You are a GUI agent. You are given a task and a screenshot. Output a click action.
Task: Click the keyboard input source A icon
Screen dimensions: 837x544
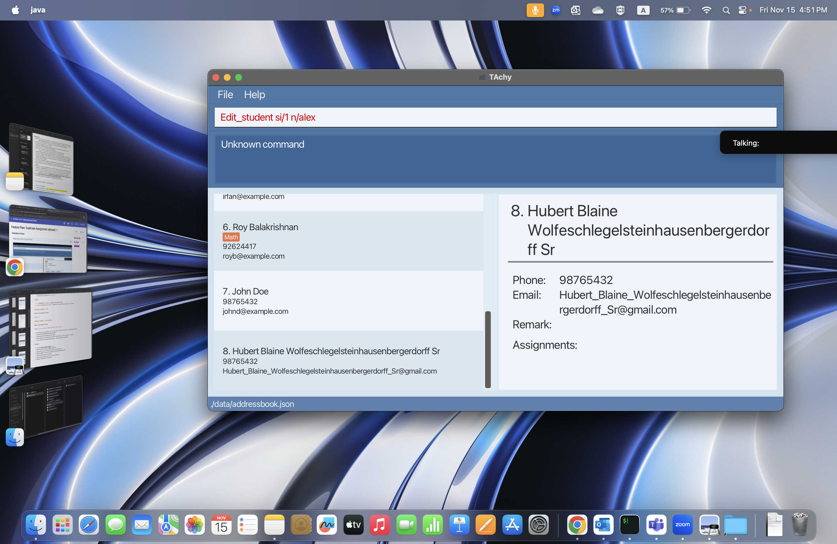(643, 10)
